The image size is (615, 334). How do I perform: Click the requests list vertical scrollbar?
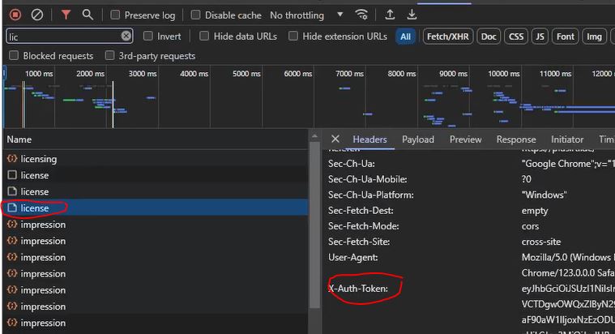[314, 225]
